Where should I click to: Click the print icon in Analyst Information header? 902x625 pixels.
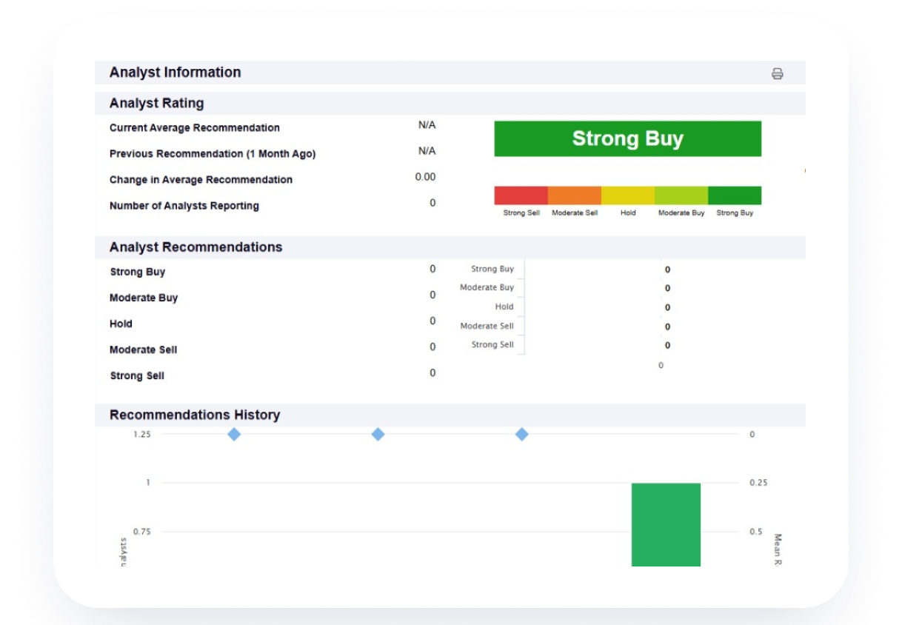[777, 73]
